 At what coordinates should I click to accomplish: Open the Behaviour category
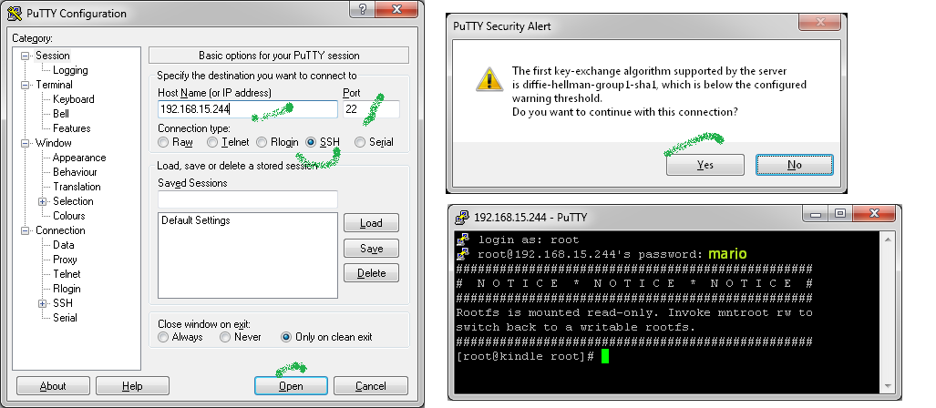76,172
